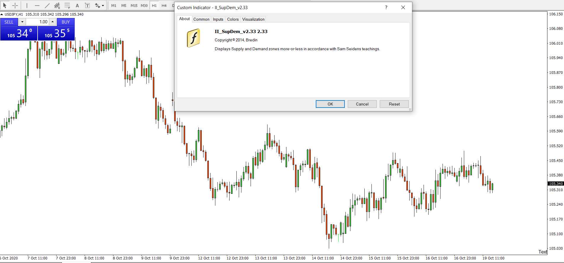The height and width of the screenshot is (263, 564).
Task: Close the Custom Indicator dialog
Action: click(x=403, y=7)
